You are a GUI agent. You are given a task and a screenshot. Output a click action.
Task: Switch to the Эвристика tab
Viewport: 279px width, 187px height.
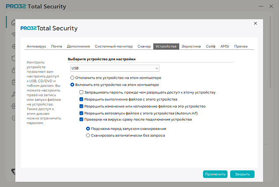tap(191, 46)
